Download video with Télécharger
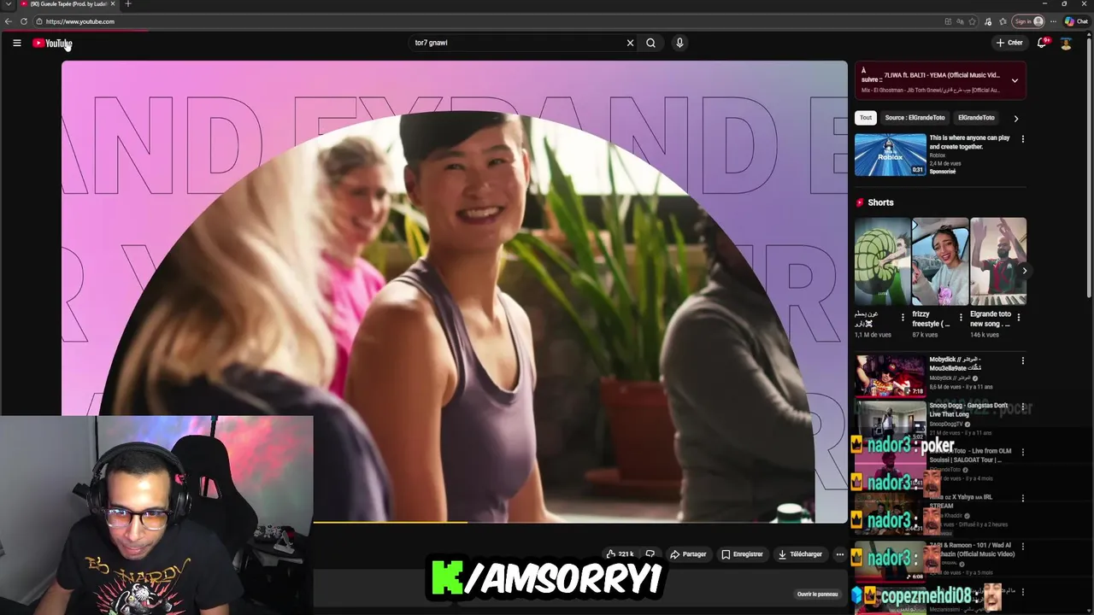 click(x=800, y=554)
